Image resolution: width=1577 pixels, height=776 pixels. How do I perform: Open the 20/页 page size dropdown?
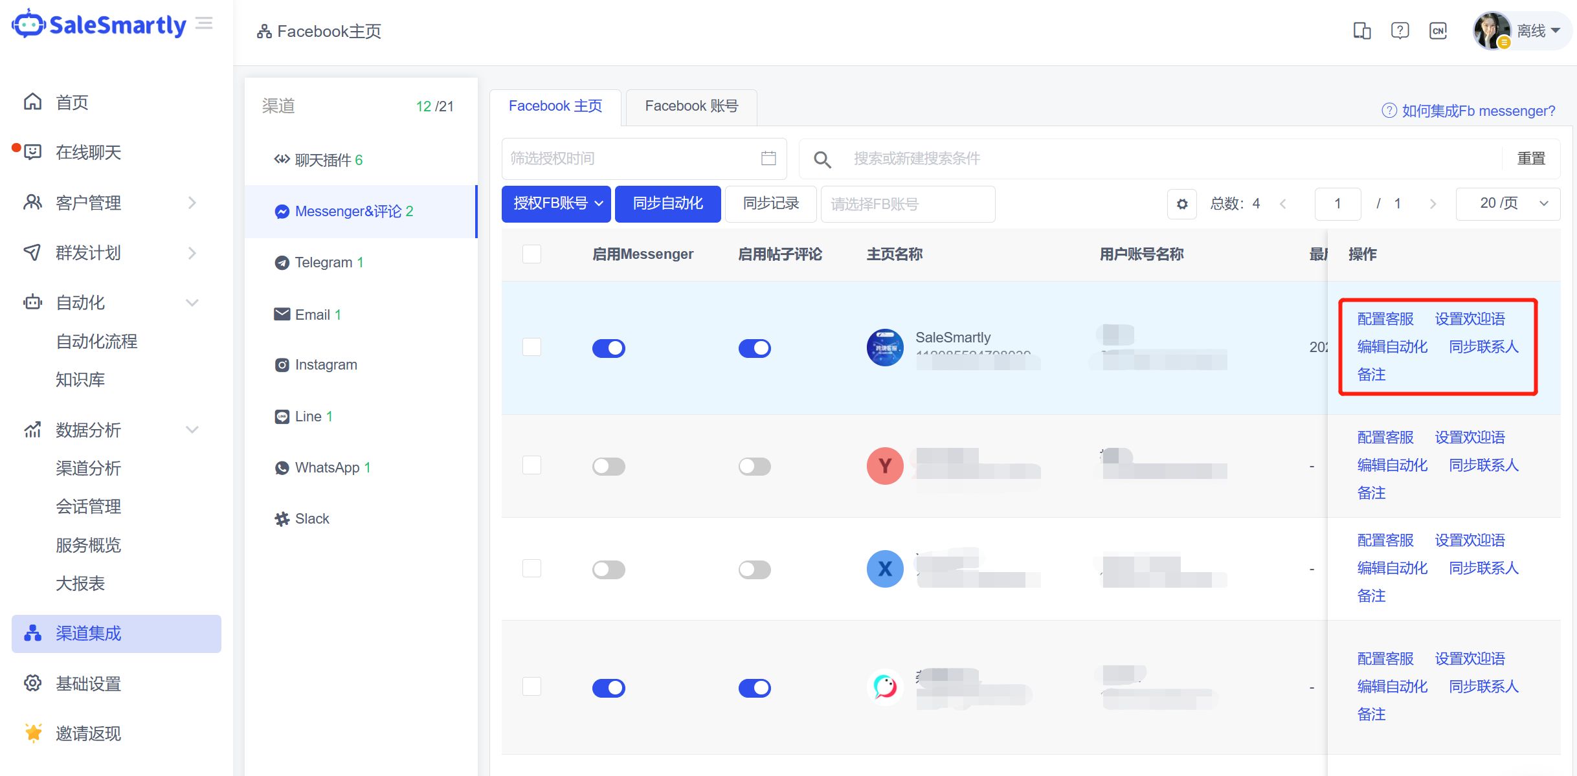(1508, 204)
